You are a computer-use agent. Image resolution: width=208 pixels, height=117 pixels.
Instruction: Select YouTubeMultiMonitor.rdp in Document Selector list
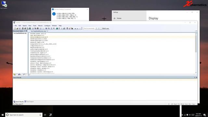20,33
